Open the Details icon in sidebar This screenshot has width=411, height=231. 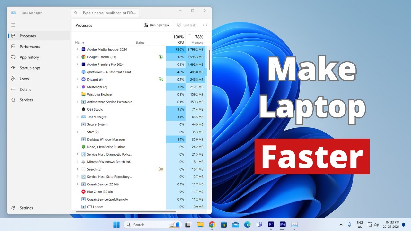(13, 89)
